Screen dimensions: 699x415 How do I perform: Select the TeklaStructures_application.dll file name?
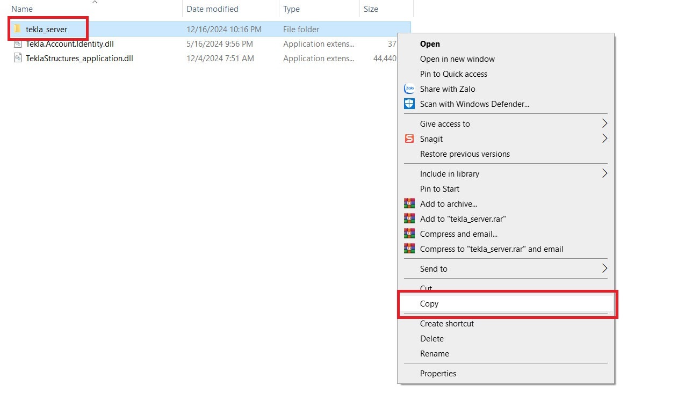[80, 59]
